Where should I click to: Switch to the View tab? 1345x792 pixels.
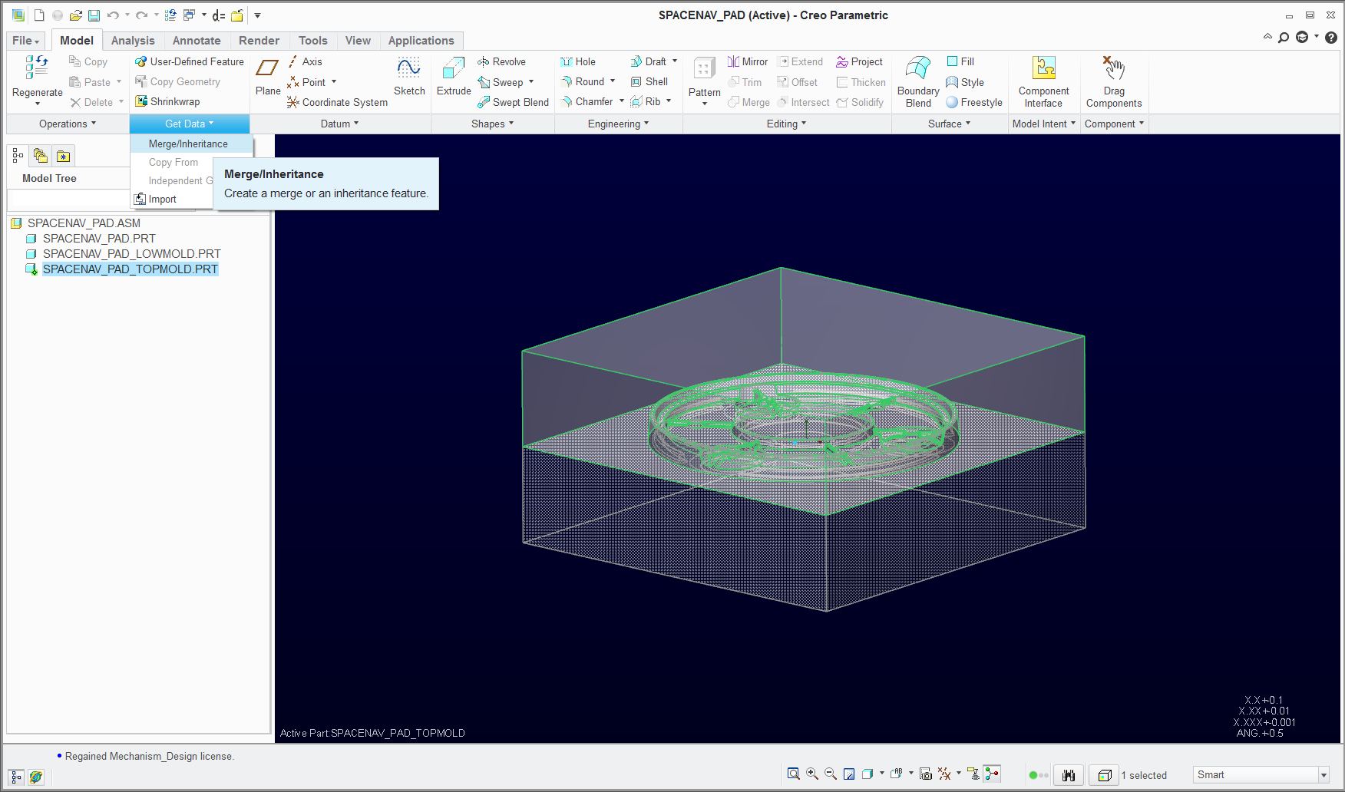tap(358, 41)
